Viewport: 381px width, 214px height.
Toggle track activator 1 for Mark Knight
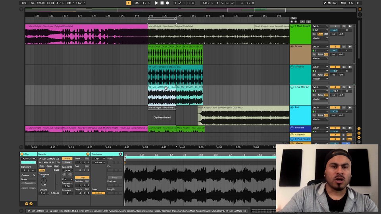[x=335, y=26]
